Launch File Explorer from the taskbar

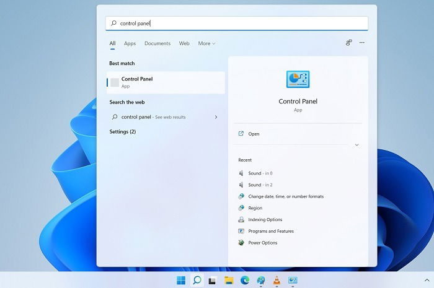229,281
